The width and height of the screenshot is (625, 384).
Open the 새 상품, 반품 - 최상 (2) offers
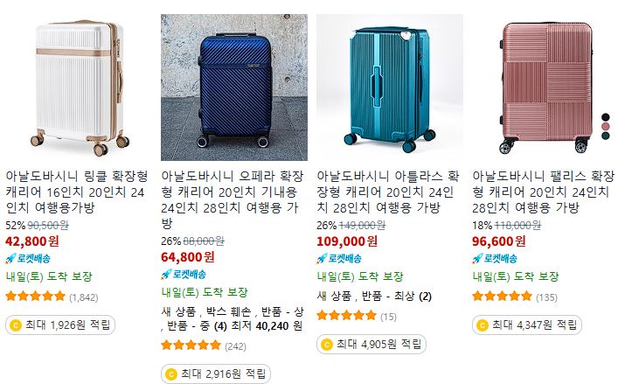(374, 297)
